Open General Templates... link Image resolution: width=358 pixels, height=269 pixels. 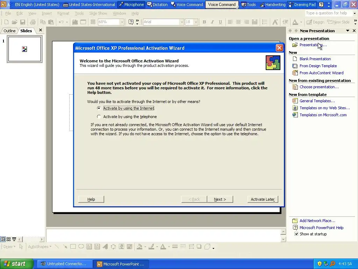pyautogui.click(x=317, y=101)
